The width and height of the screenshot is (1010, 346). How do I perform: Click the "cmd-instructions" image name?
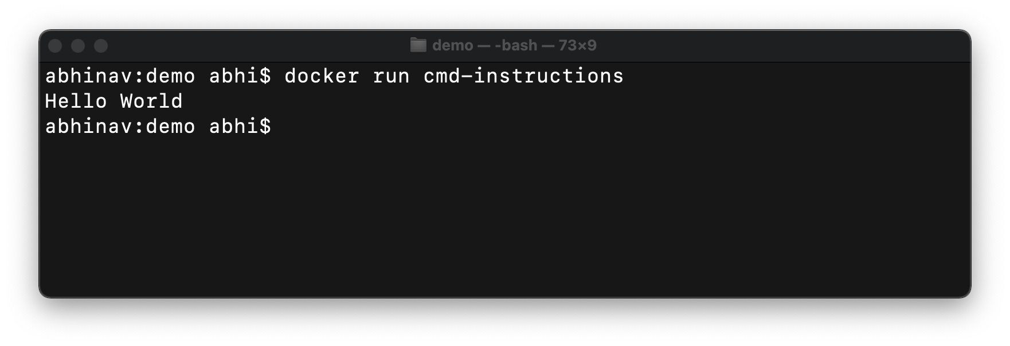pyautogui.click(x=523, y=76)
